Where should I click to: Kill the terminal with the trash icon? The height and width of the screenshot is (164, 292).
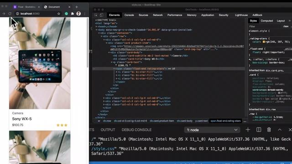point(269,130)
